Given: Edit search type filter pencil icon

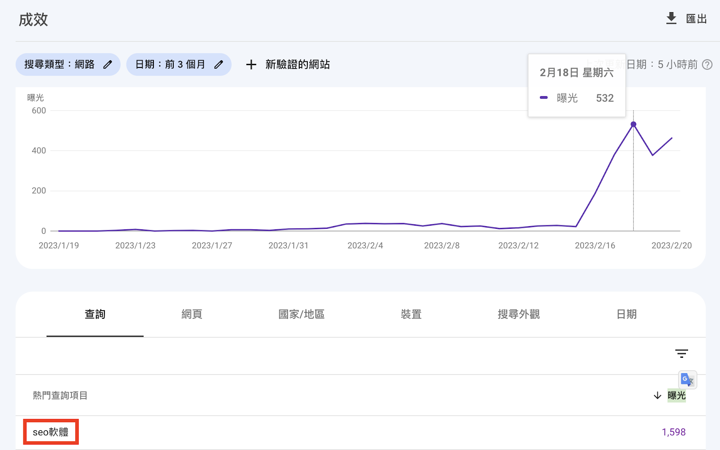Looking at the screenshot, I should point(108,65).
